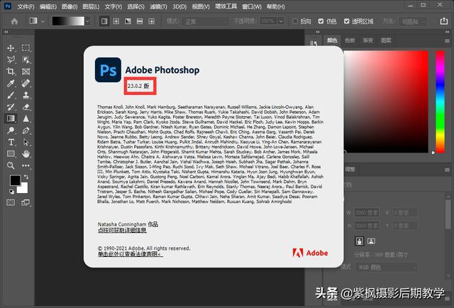This screenshot has height=308, width=454.
Task: Select the Lasso tool
Action: [11, 60]
